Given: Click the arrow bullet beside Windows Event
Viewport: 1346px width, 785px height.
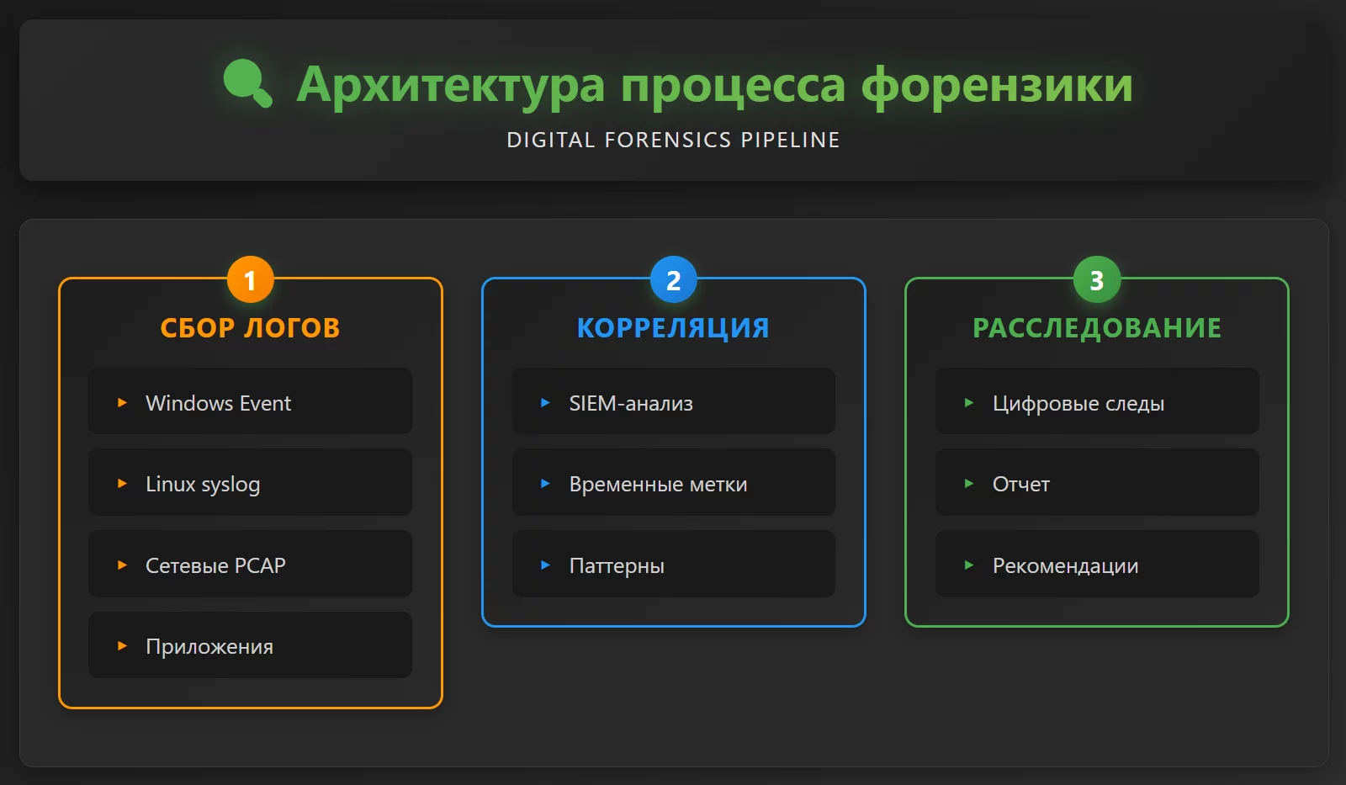Looking at the screenshot, I should tap(122, 403).
